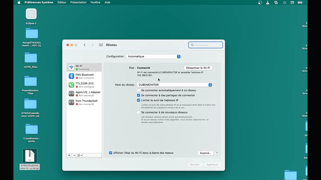The height and width of the screenshot is (180, 321).
Task: Focus the Rechercher search field
Action: (x=206, y=45)
